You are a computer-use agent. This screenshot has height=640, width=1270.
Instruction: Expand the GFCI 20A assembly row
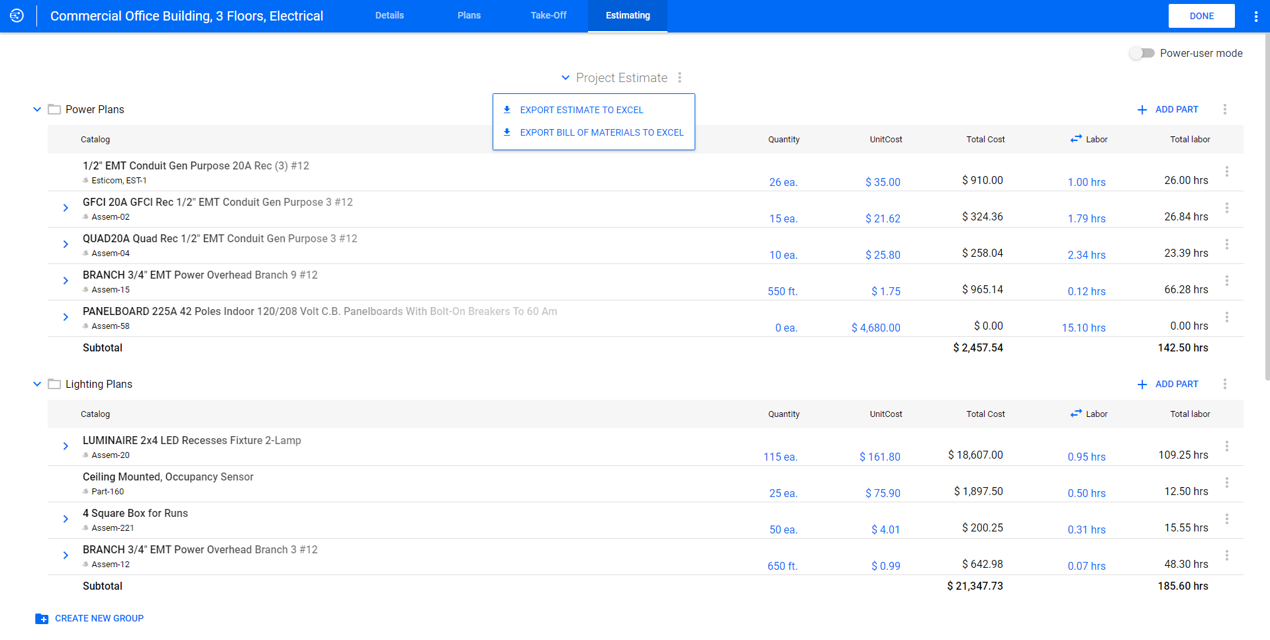coord(66,208)
